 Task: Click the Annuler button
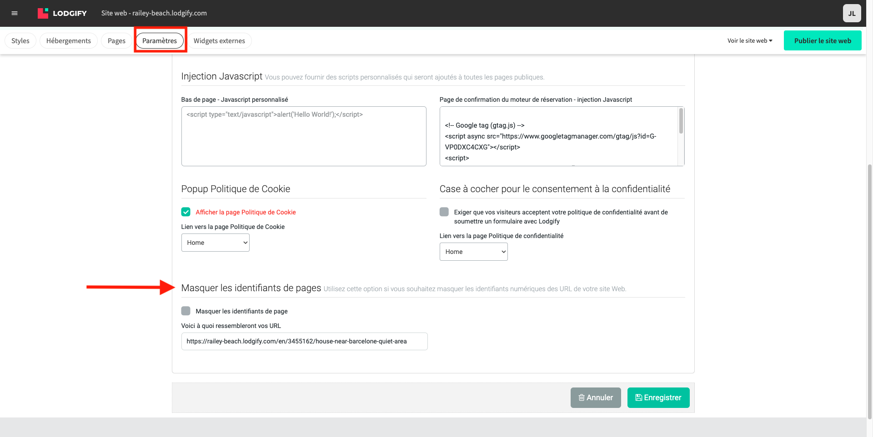click(596, 398)
